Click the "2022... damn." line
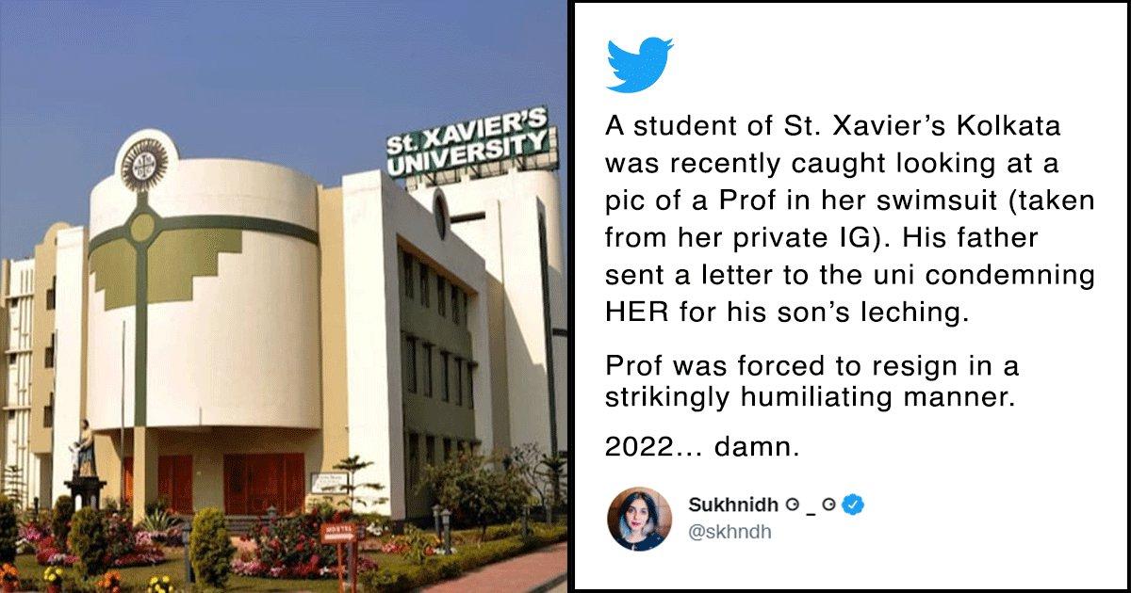 pos(702,449)
